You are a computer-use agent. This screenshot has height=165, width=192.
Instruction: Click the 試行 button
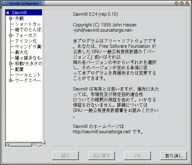65,156
